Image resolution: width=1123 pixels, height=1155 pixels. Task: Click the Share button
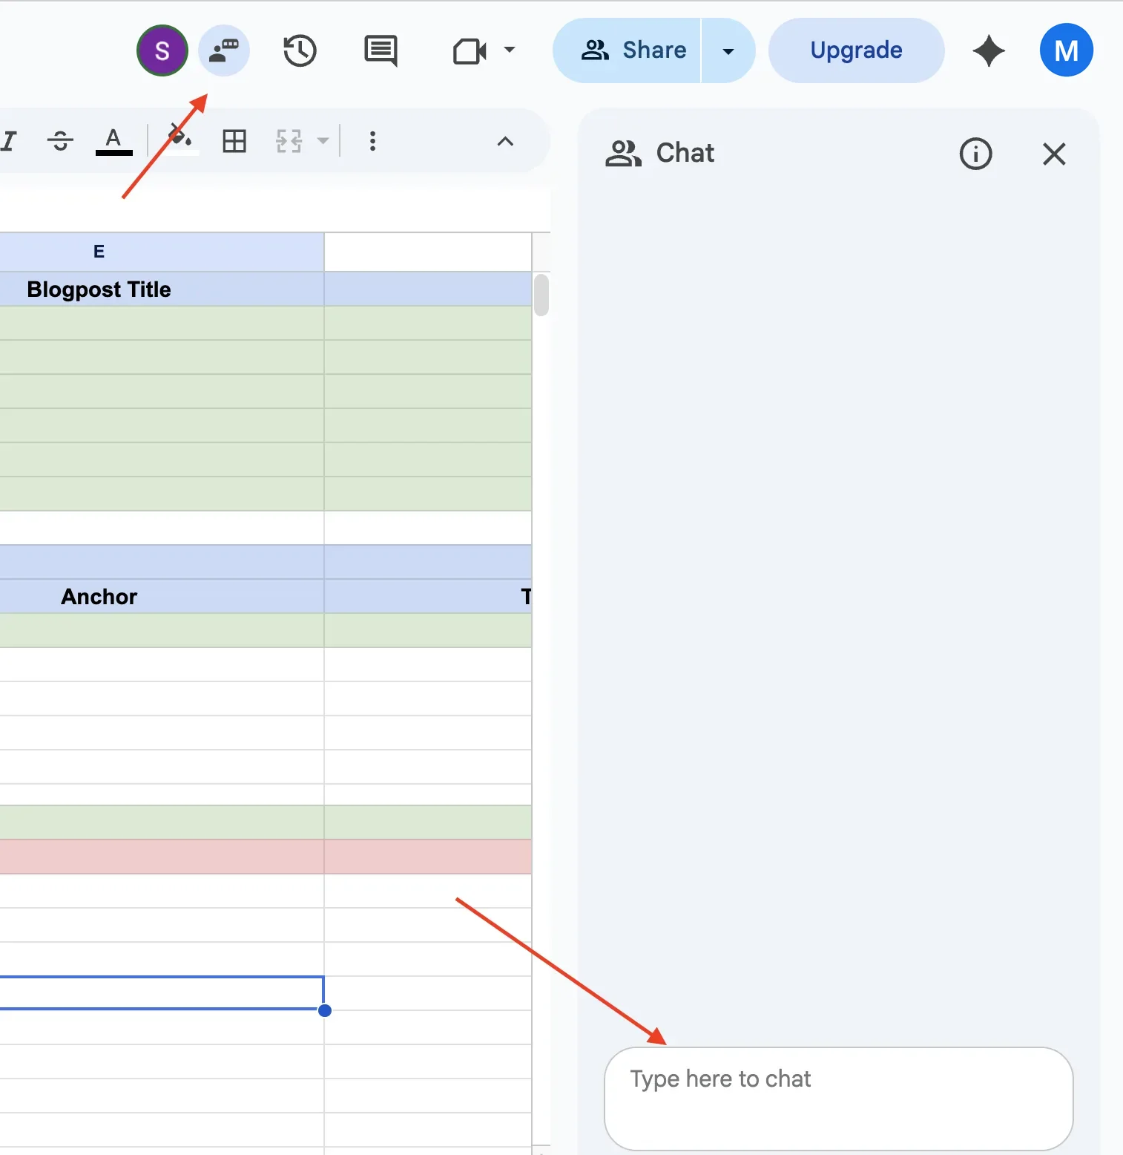point(626,50)
